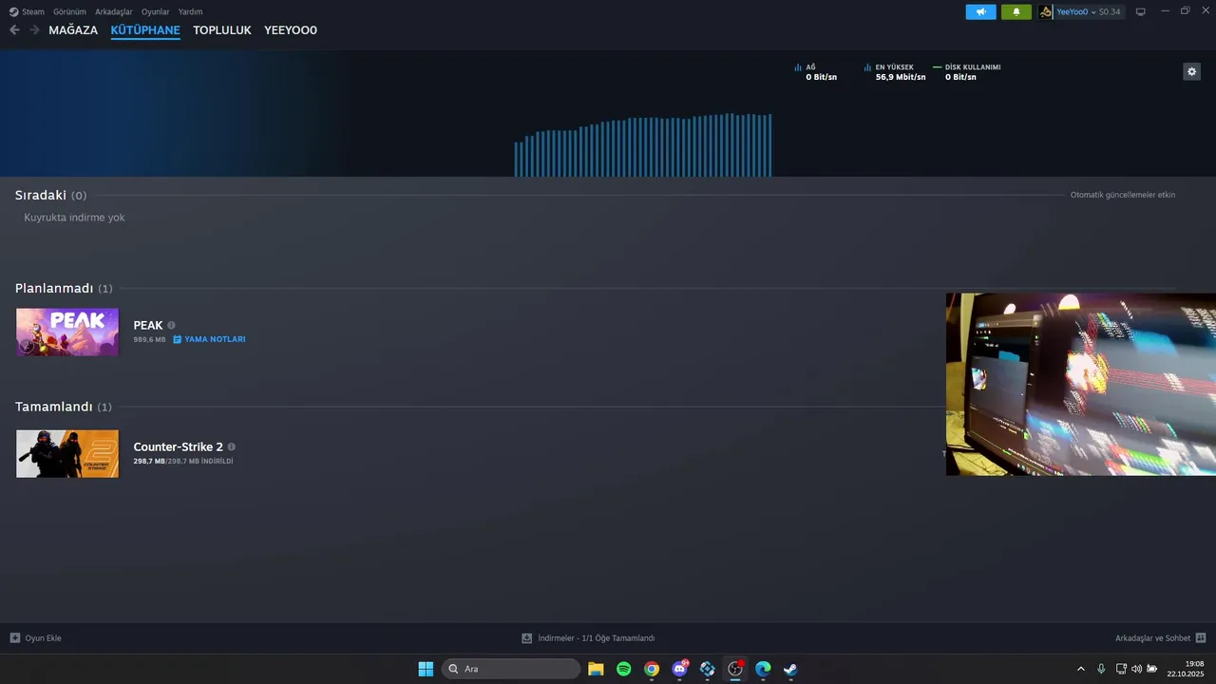The height and width of the screenshot is (684, 1216).
Task: Open File Explorer from the taskbar
Action: 596,669
